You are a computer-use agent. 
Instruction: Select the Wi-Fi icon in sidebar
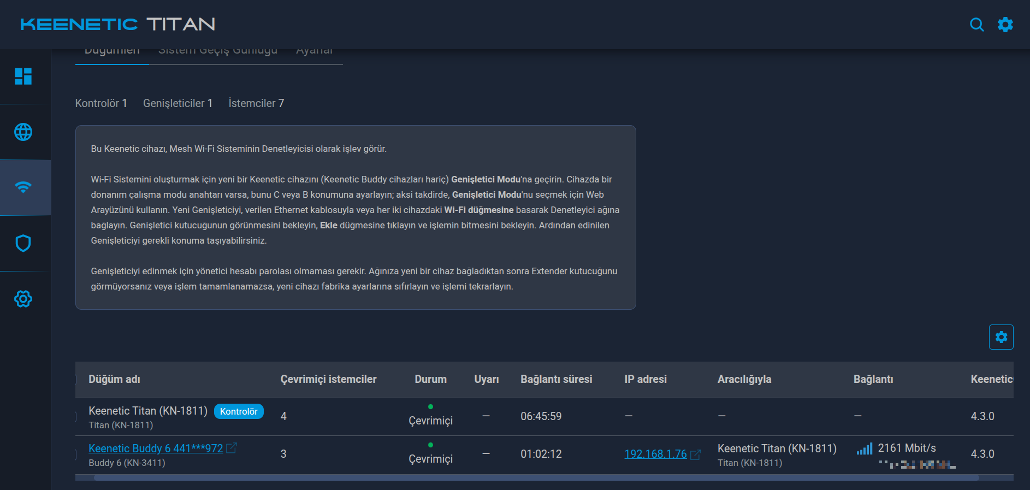pos(23,187)
